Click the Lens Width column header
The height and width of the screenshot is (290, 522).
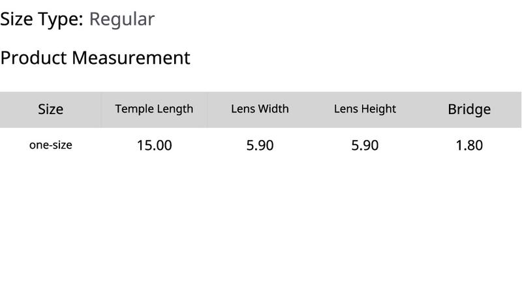pos(260,109)
